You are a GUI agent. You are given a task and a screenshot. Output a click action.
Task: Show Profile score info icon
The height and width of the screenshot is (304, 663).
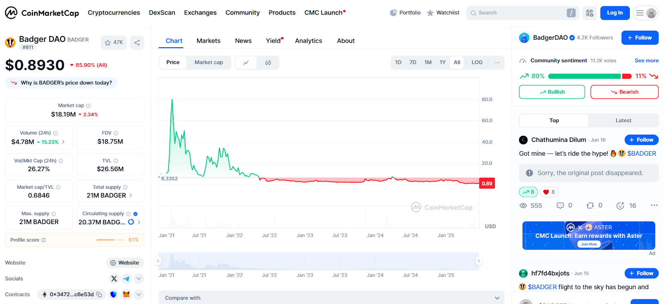pos(44,240)
